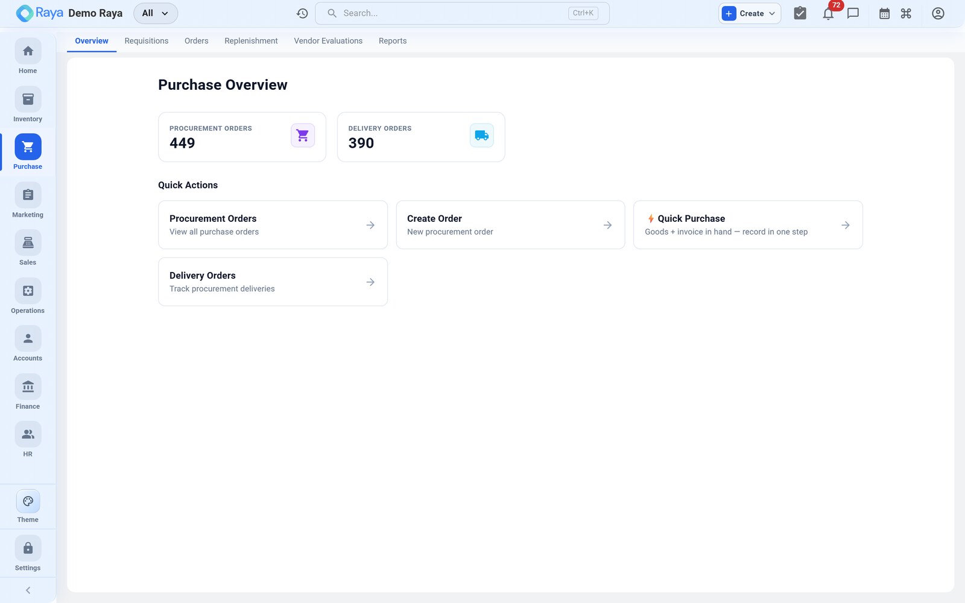
Task: Open the user profile icon
Action: 938,13
